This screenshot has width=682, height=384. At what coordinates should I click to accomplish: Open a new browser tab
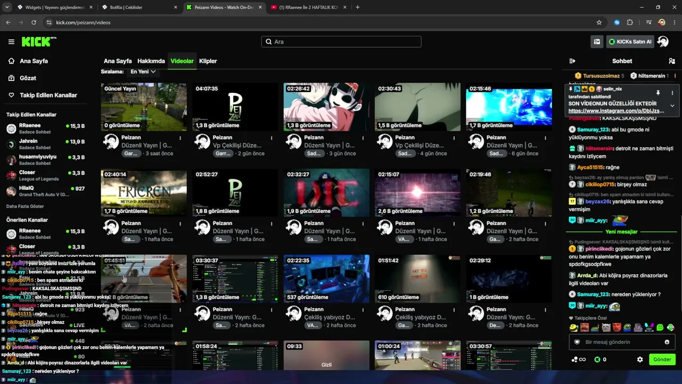coord(358,7)
